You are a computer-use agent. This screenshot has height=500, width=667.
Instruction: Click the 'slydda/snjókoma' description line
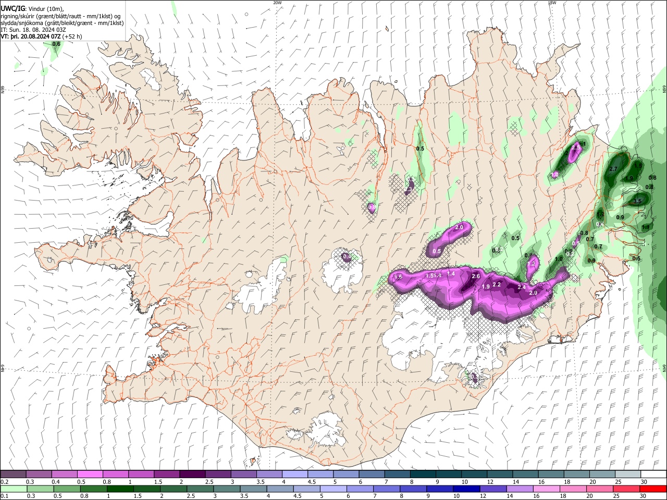[63, 23]
